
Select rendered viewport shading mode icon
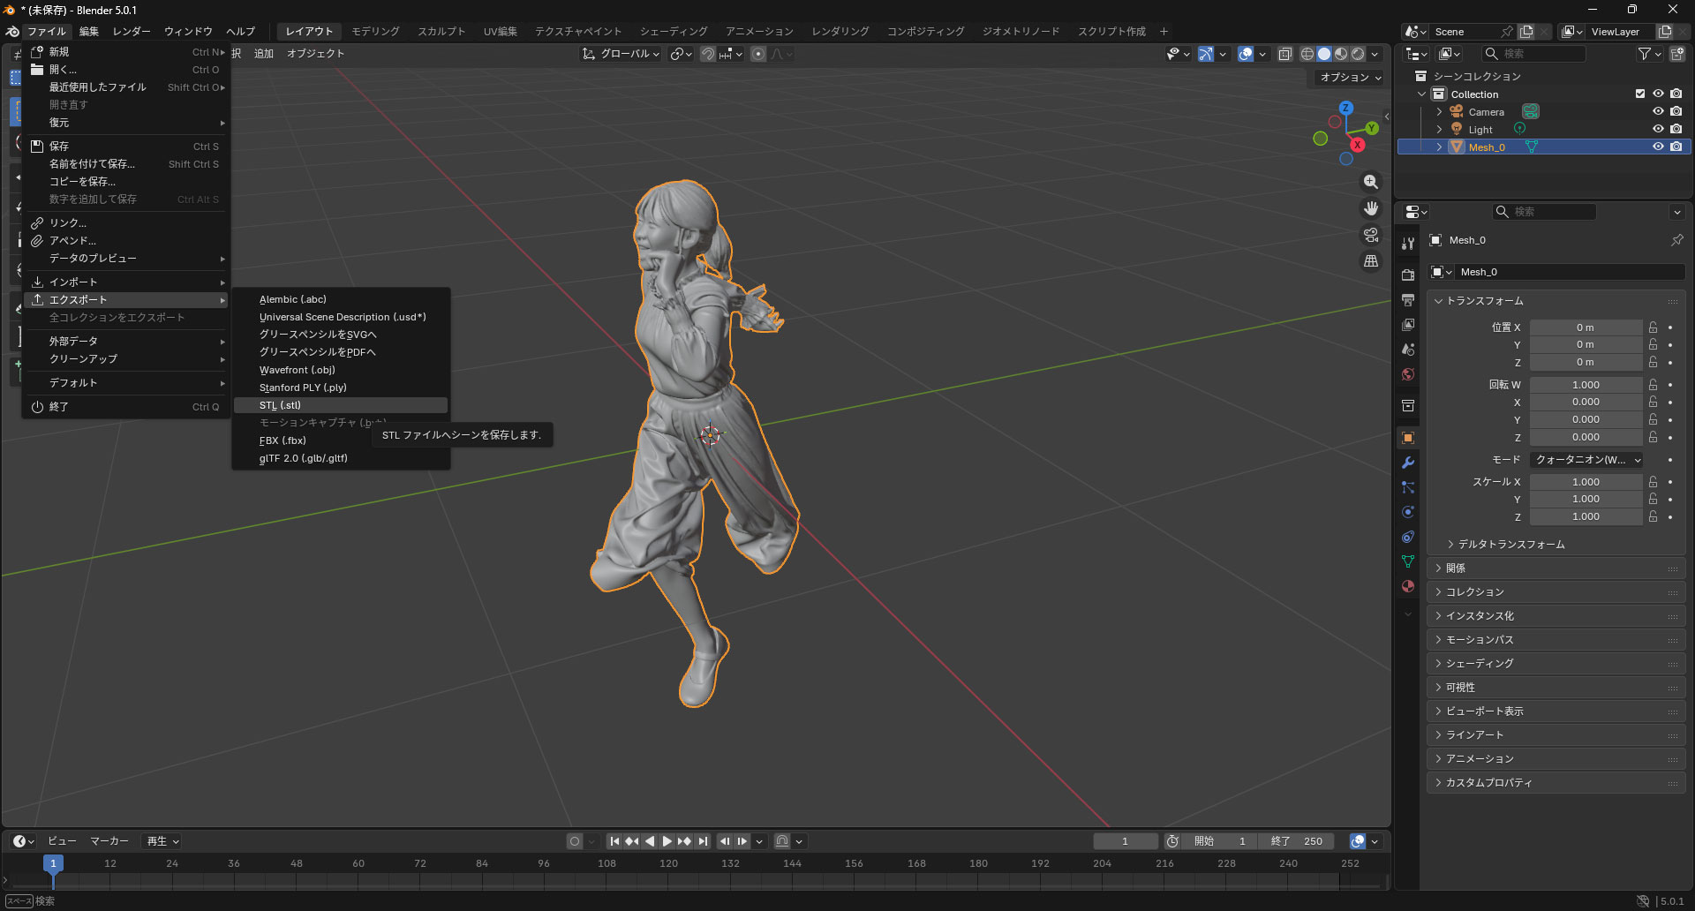coord(1358,54)
